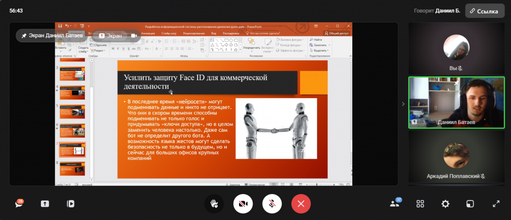Select Аркадий Поплавский's participant tile

(456, 157)
